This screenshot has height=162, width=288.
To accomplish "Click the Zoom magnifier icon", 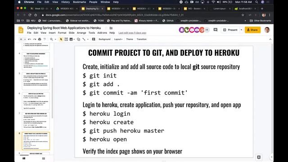I will click(x=51, y=39).
